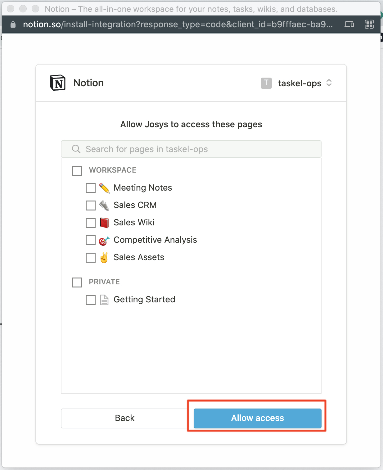Open the taskel-ops workspace switcher dropdown
The image size is (383, 470).
click(329, 83)
